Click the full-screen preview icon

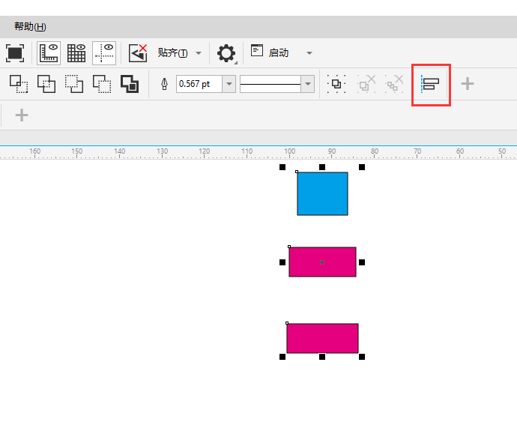click(15, 53)
